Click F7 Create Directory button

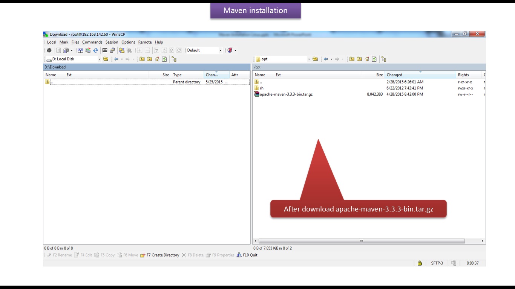[159, 255]
